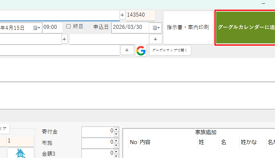Click the blue house icon button
The image size is (275, 158).
(20, 153)
